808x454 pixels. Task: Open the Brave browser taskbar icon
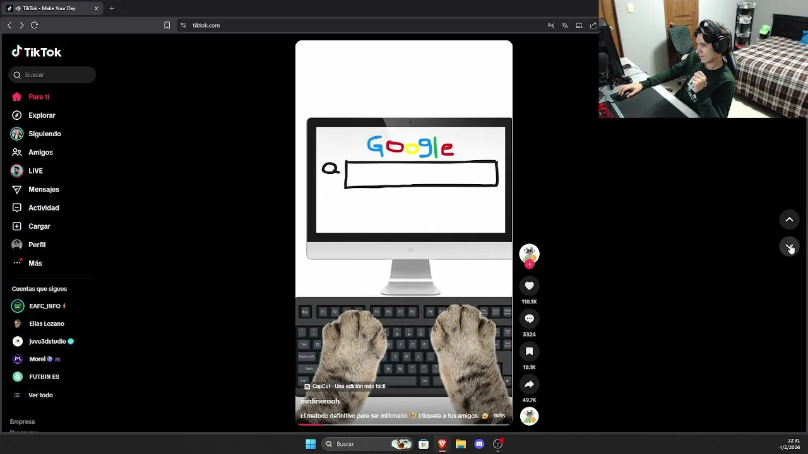pyautogui.click(x=443, y=444)
